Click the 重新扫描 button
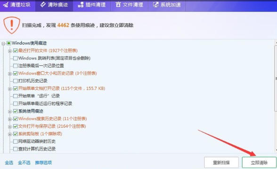Image resolution: width=277 pixels, height=169 pixels. click(221, 162)
